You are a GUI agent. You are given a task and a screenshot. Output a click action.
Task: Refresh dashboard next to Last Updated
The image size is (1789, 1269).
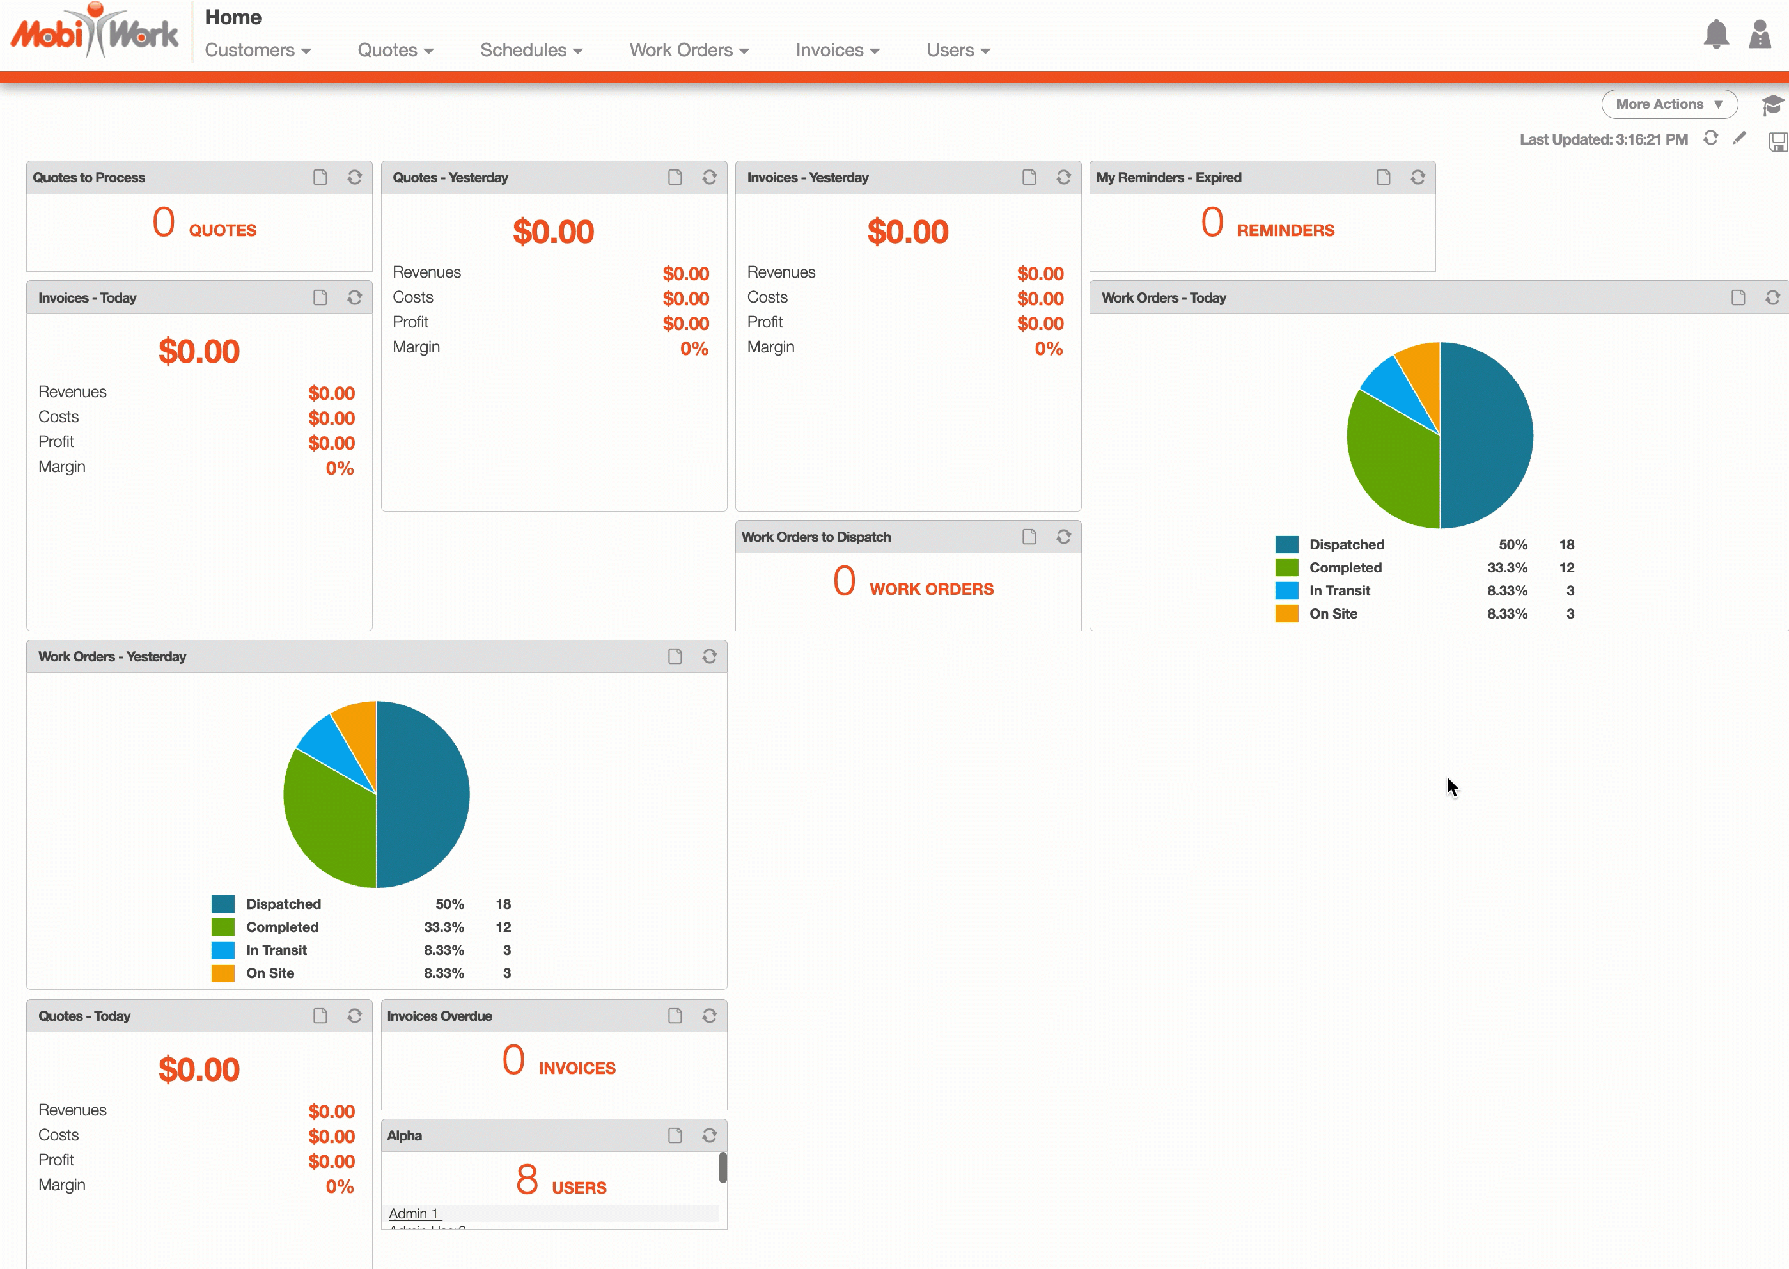(1710, 138)
